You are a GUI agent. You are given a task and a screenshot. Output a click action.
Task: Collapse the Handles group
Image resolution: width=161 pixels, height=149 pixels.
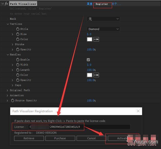(8, 55)
